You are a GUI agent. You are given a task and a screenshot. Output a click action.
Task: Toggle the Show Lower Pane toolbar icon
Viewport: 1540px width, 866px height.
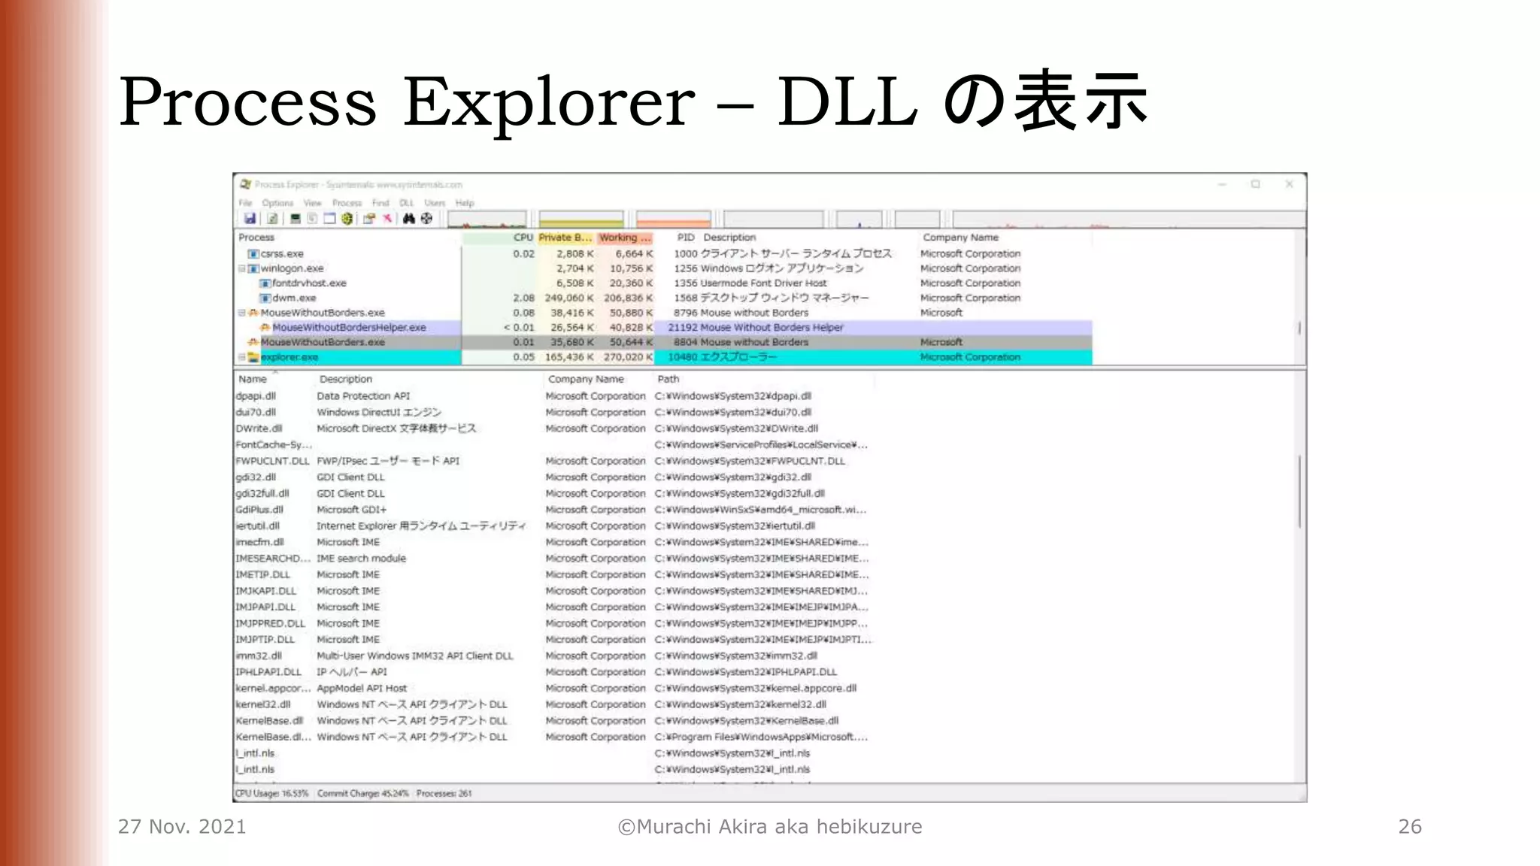coord(329,219)
